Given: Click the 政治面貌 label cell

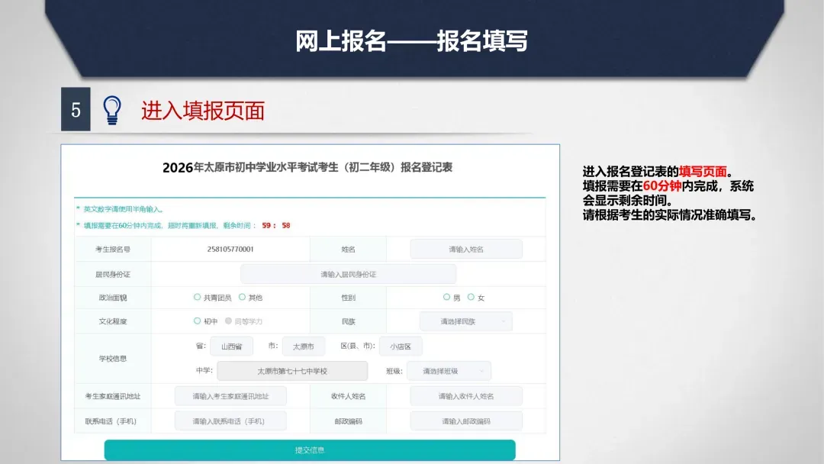Looking at the screenshot, I should [112, 298].
